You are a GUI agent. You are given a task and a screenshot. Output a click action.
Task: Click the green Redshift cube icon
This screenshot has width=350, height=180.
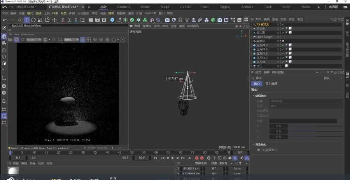pos(213,20)
